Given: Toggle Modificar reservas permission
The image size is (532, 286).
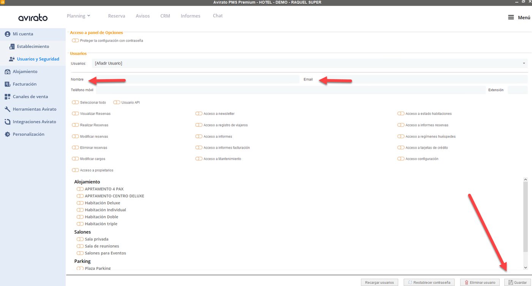Looking at the screenshot, I should pyautogui.click(x=75, y=136).
